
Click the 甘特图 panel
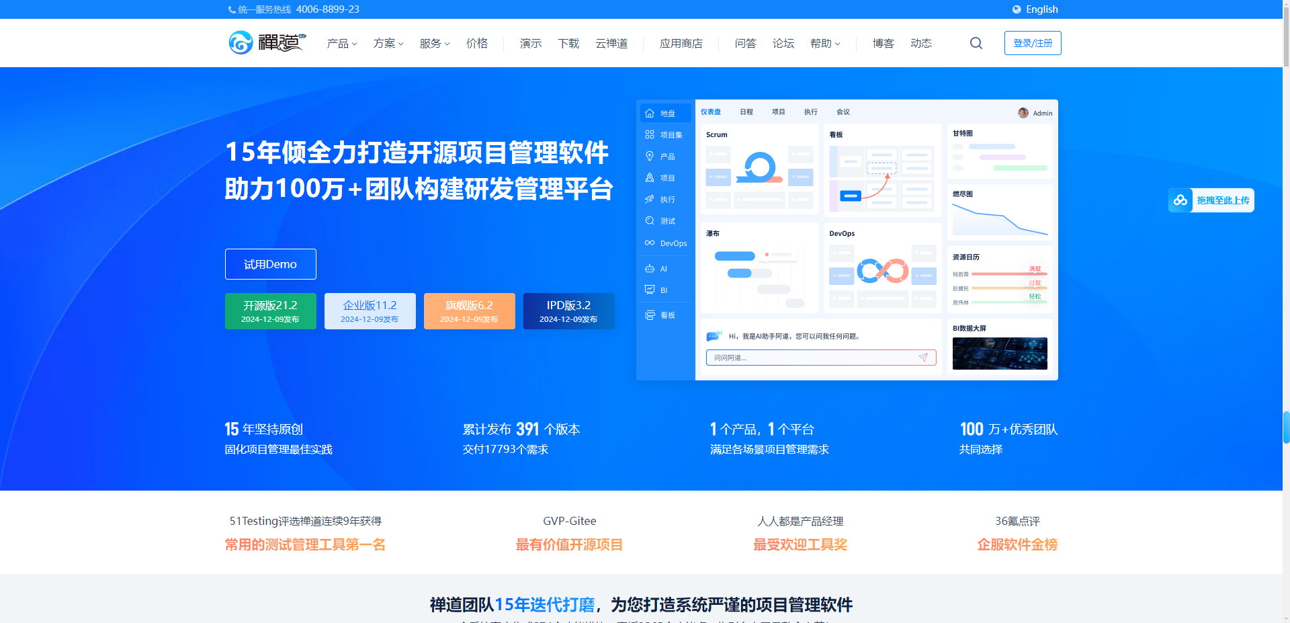pos(1000,151)
